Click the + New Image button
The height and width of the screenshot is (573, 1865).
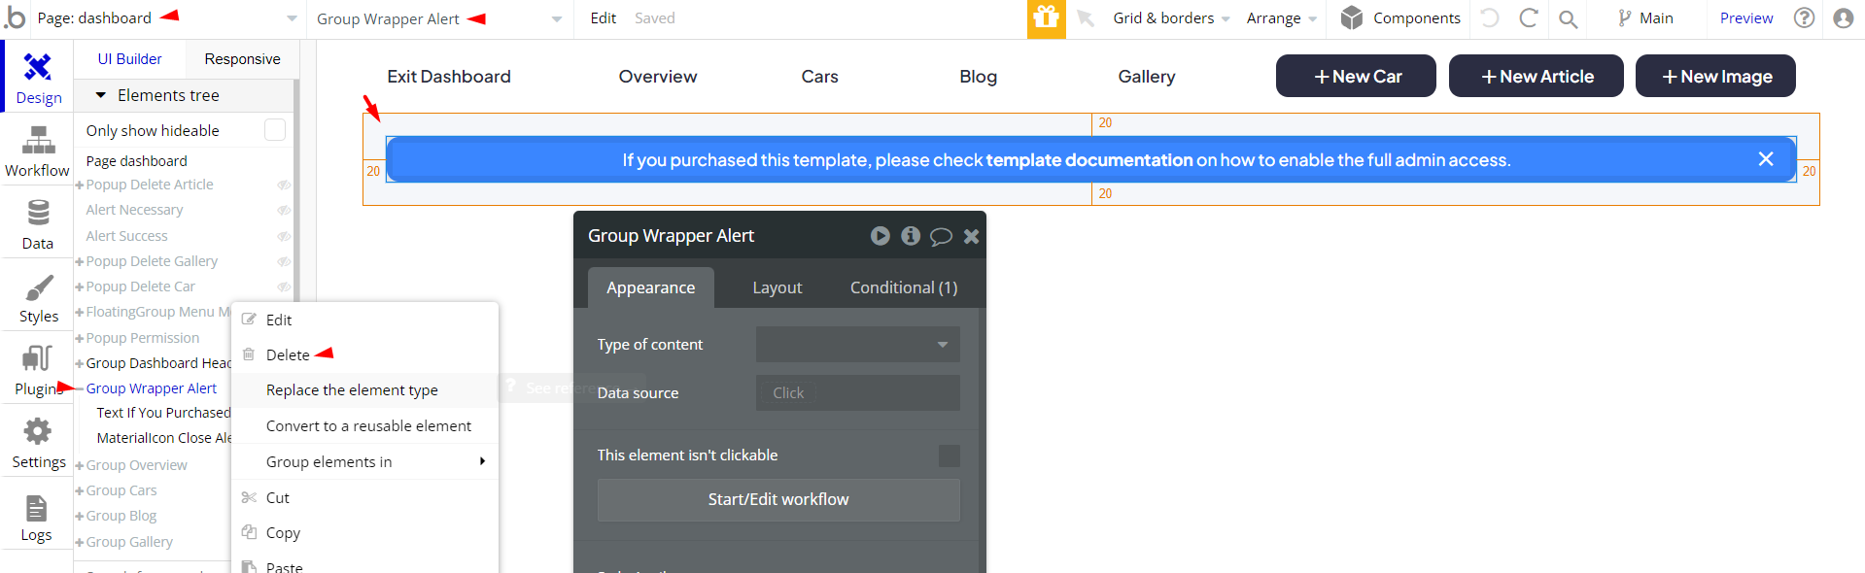pyautogui.click(x=1715, y=76)
